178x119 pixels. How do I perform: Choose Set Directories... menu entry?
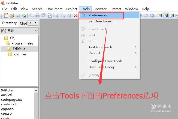109,21
